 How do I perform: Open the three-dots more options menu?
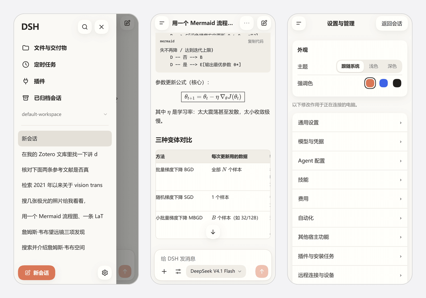click(247, 23)
